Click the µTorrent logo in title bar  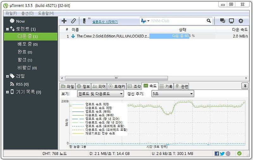pos(6,6)
